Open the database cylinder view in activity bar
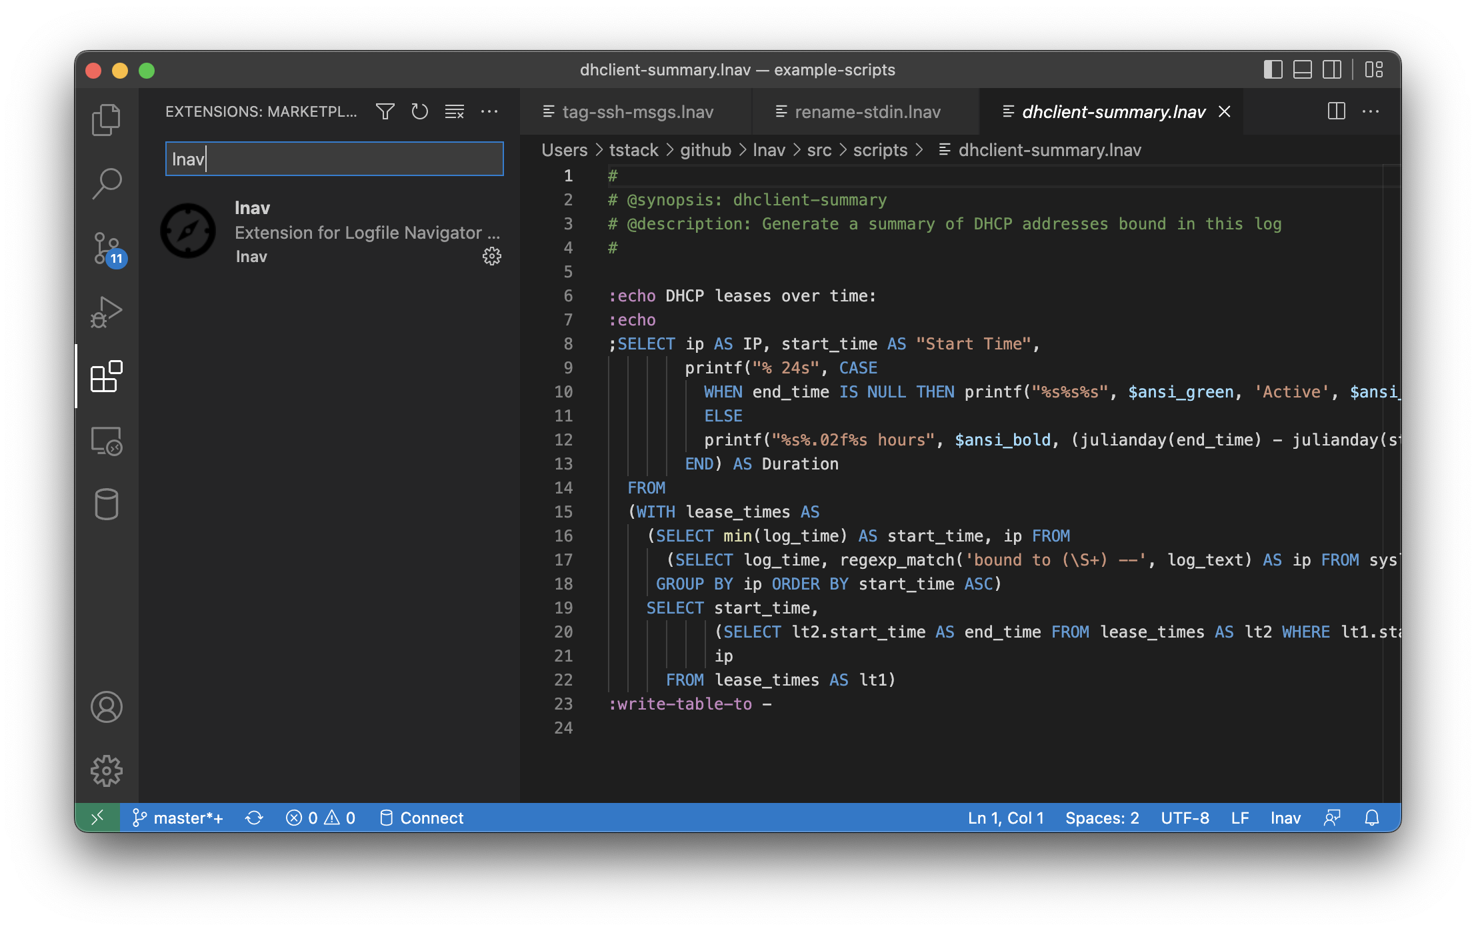The width and height of the screenshot is (1476, 931). coord(106,504)
